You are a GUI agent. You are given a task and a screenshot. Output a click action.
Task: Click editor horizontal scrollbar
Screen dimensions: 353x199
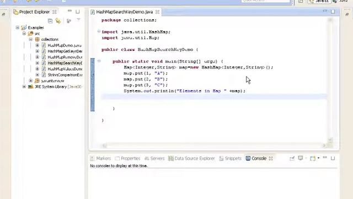(214, 145)
